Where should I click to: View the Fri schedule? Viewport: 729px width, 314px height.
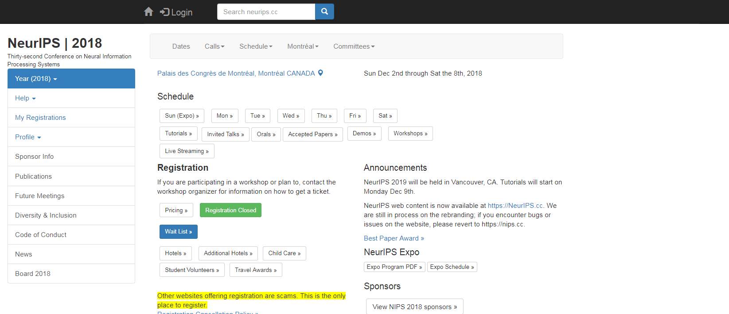(355, 116)
